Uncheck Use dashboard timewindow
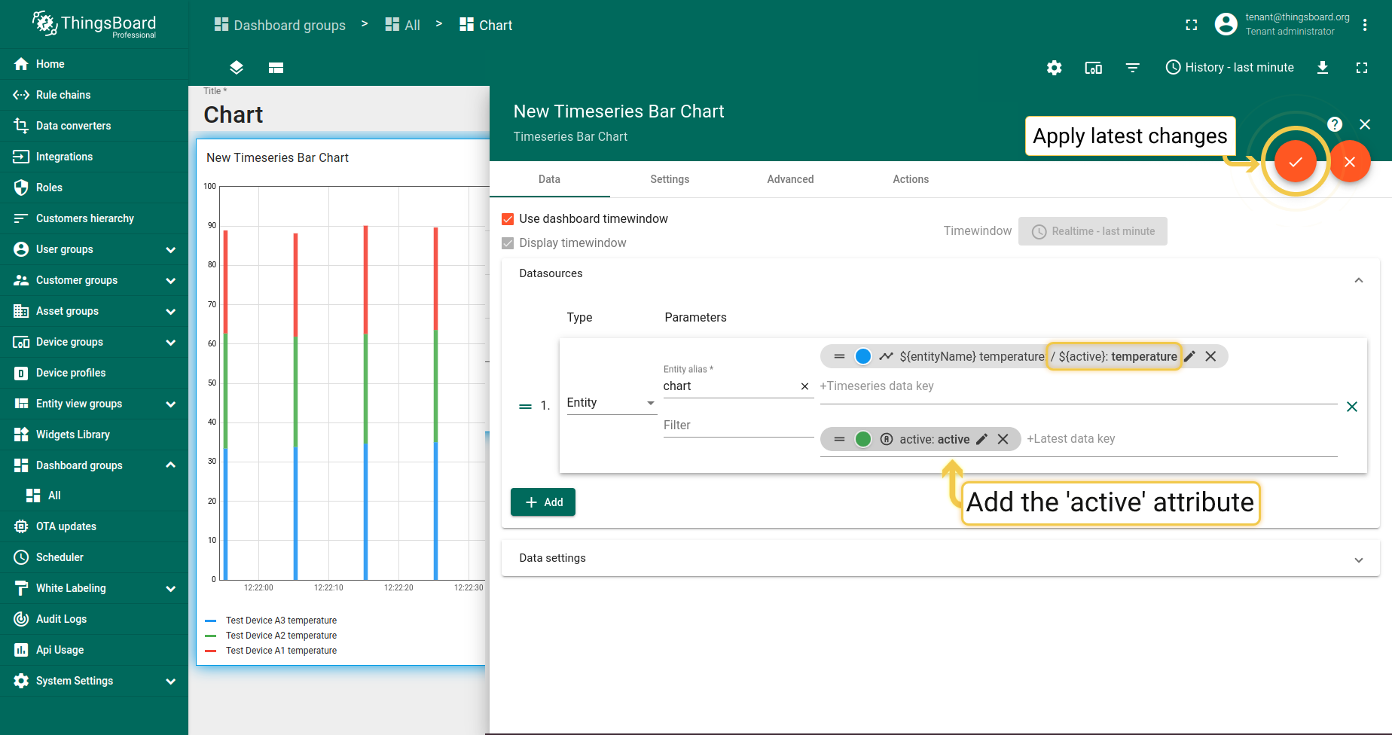This screenshot has width=1392, height=735. [x=508, y=219]
